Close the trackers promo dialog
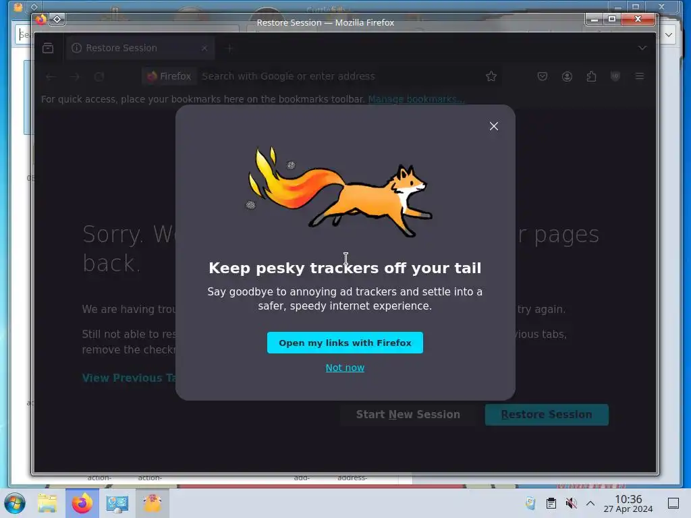 click(x=493, y=126)
